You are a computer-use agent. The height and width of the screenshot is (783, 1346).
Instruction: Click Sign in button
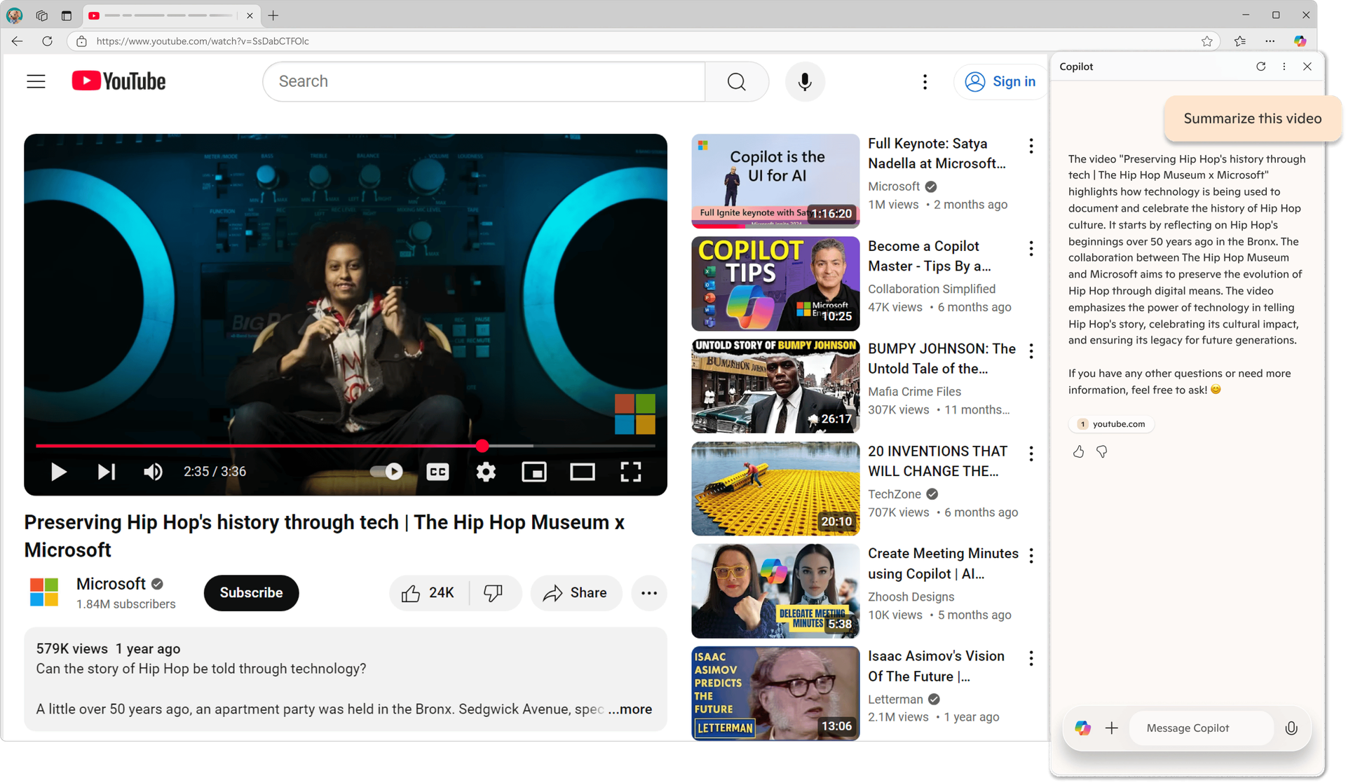1000,81
